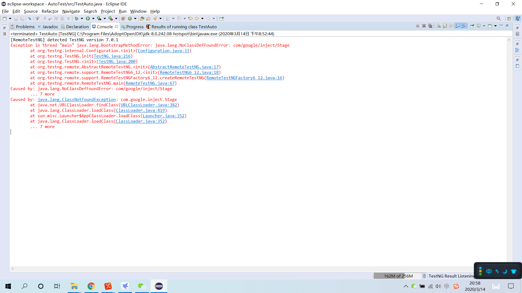522x293 pixels.
Task: Click Remove All Terminated Launches icon
Action: [x=430, y=26]
